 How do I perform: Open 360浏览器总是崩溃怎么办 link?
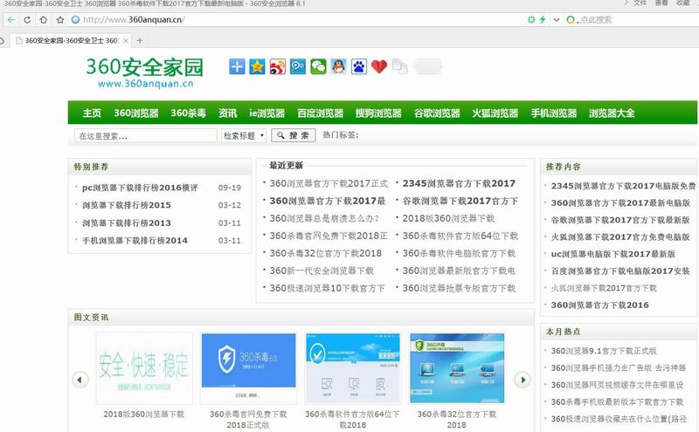(324, 219)
